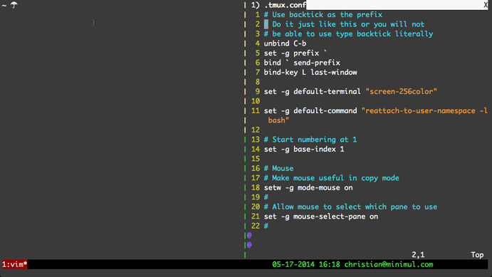
Task: Click the "screen-256color" string
Action: pyautogui.click(x=401, y=91)
